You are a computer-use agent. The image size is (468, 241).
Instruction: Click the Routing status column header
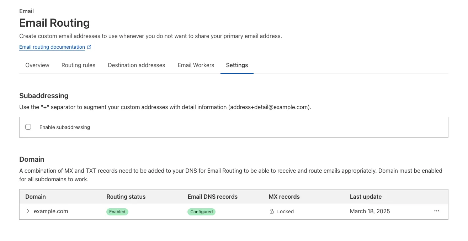126,196
